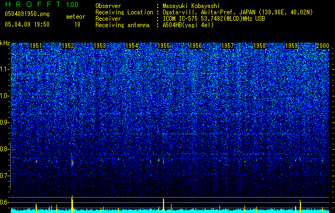Select the ICOM IC-575 receiver text
This screenshot has width=335, height=213.
[x=214, y=19]
